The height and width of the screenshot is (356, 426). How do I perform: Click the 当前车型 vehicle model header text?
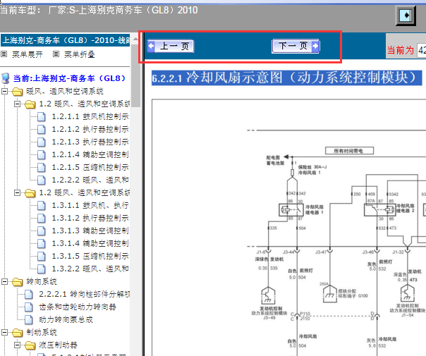pyautogui.click(x=99, y=11)
